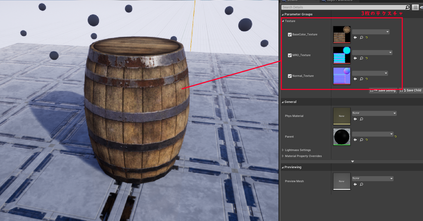Reset MRO_Texture to default yellow arrow
The height and width of the screenshot is (221, 423).
(367, 58)
